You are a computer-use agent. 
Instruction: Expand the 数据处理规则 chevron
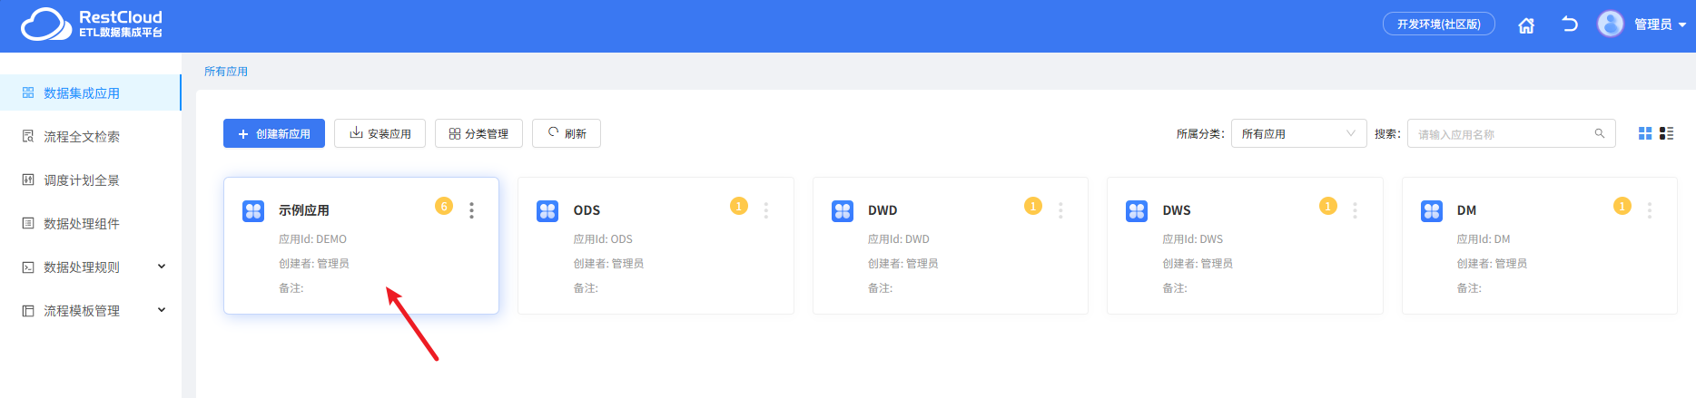tap(162, 267)
